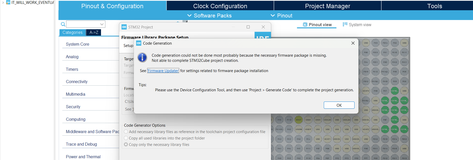473x160 pixels.
Task: Click the System view grid icon
Action: click(345, 24)
